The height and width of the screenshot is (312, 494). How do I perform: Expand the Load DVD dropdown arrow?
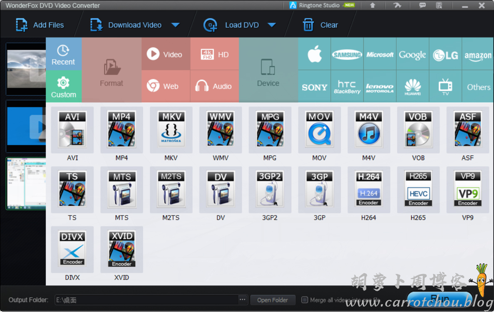(272, 25)
